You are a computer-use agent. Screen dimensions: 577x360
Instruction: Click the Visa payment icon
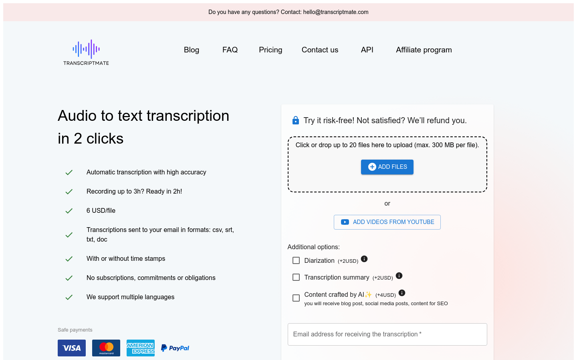[72, 348]
